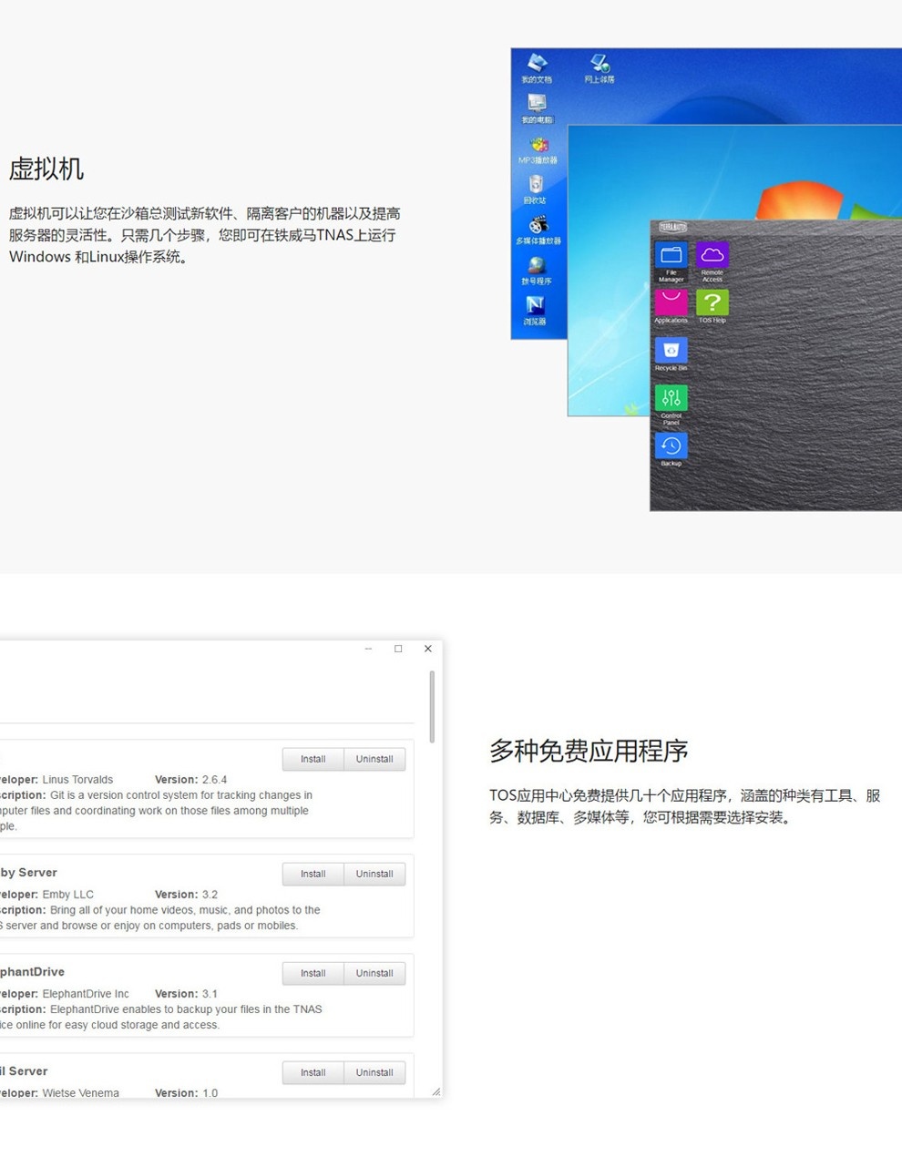
Task: Click the version number 3.2
Action: tap(210, 895)
